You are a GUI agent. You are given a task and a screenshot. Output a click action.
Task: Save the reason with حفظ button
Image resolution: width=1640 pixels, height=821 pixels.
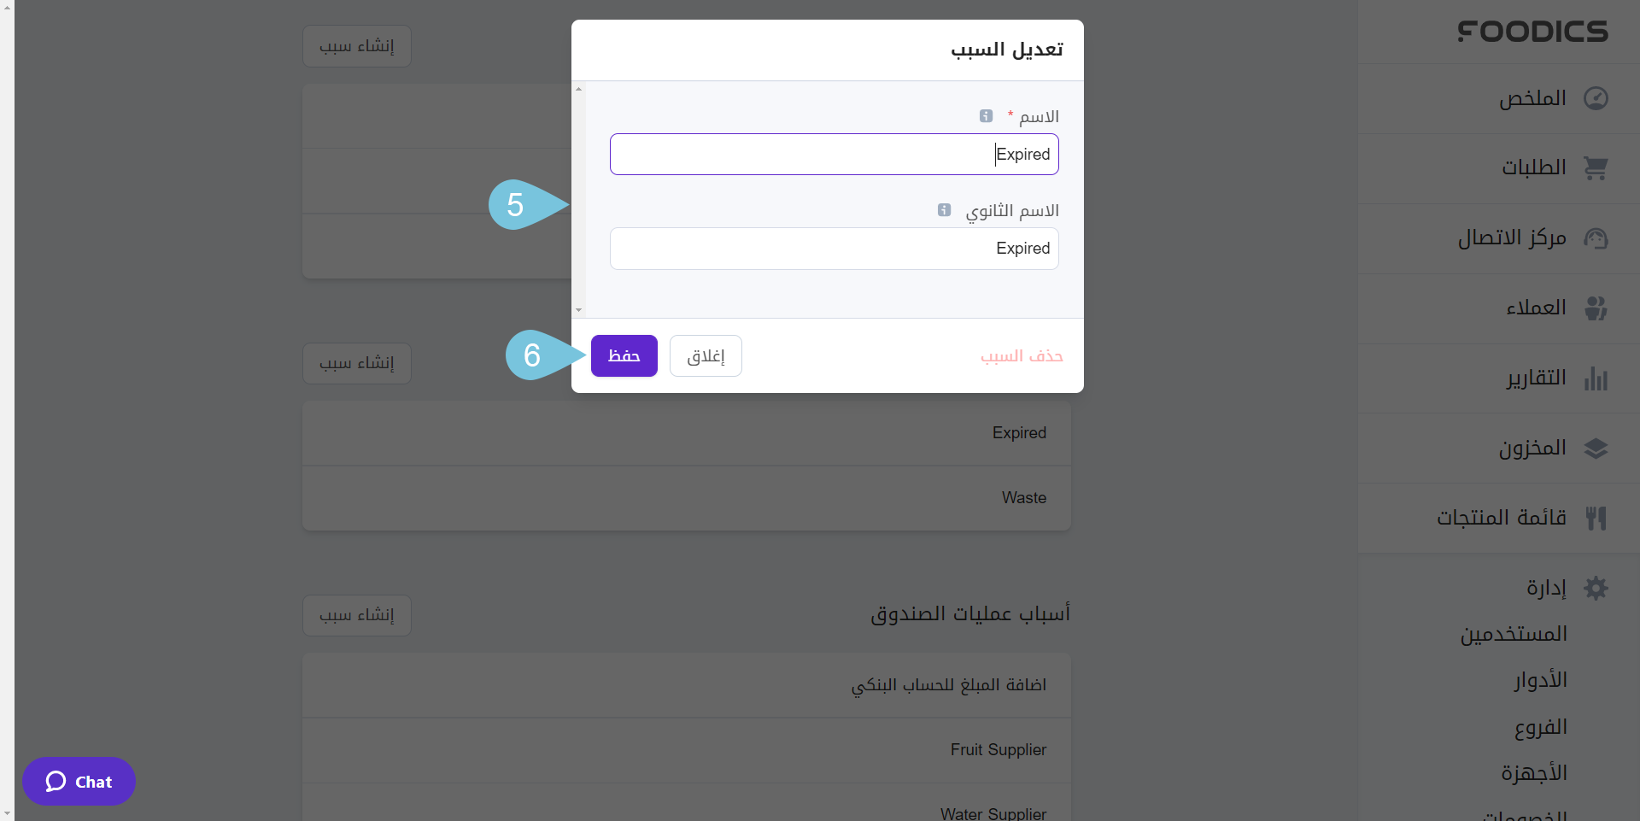(624, 355)
